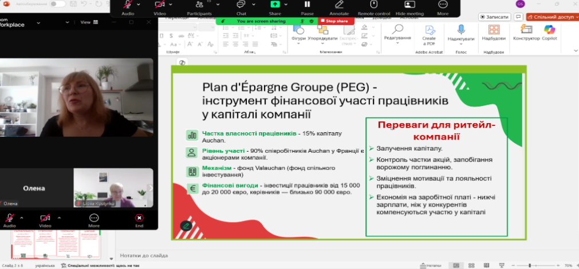Start Video in the Zoom meeting window
Viewport: 579px width, 269px height.
coord(45,220)
